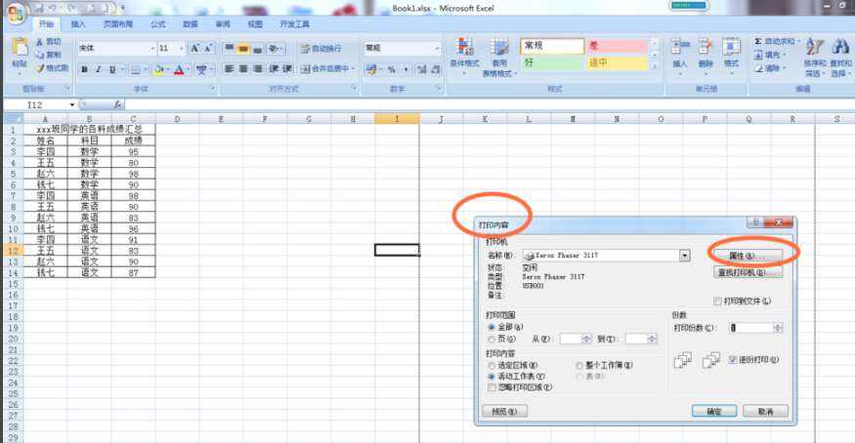Click the Bottom Align icon

[x=257, y=49]
